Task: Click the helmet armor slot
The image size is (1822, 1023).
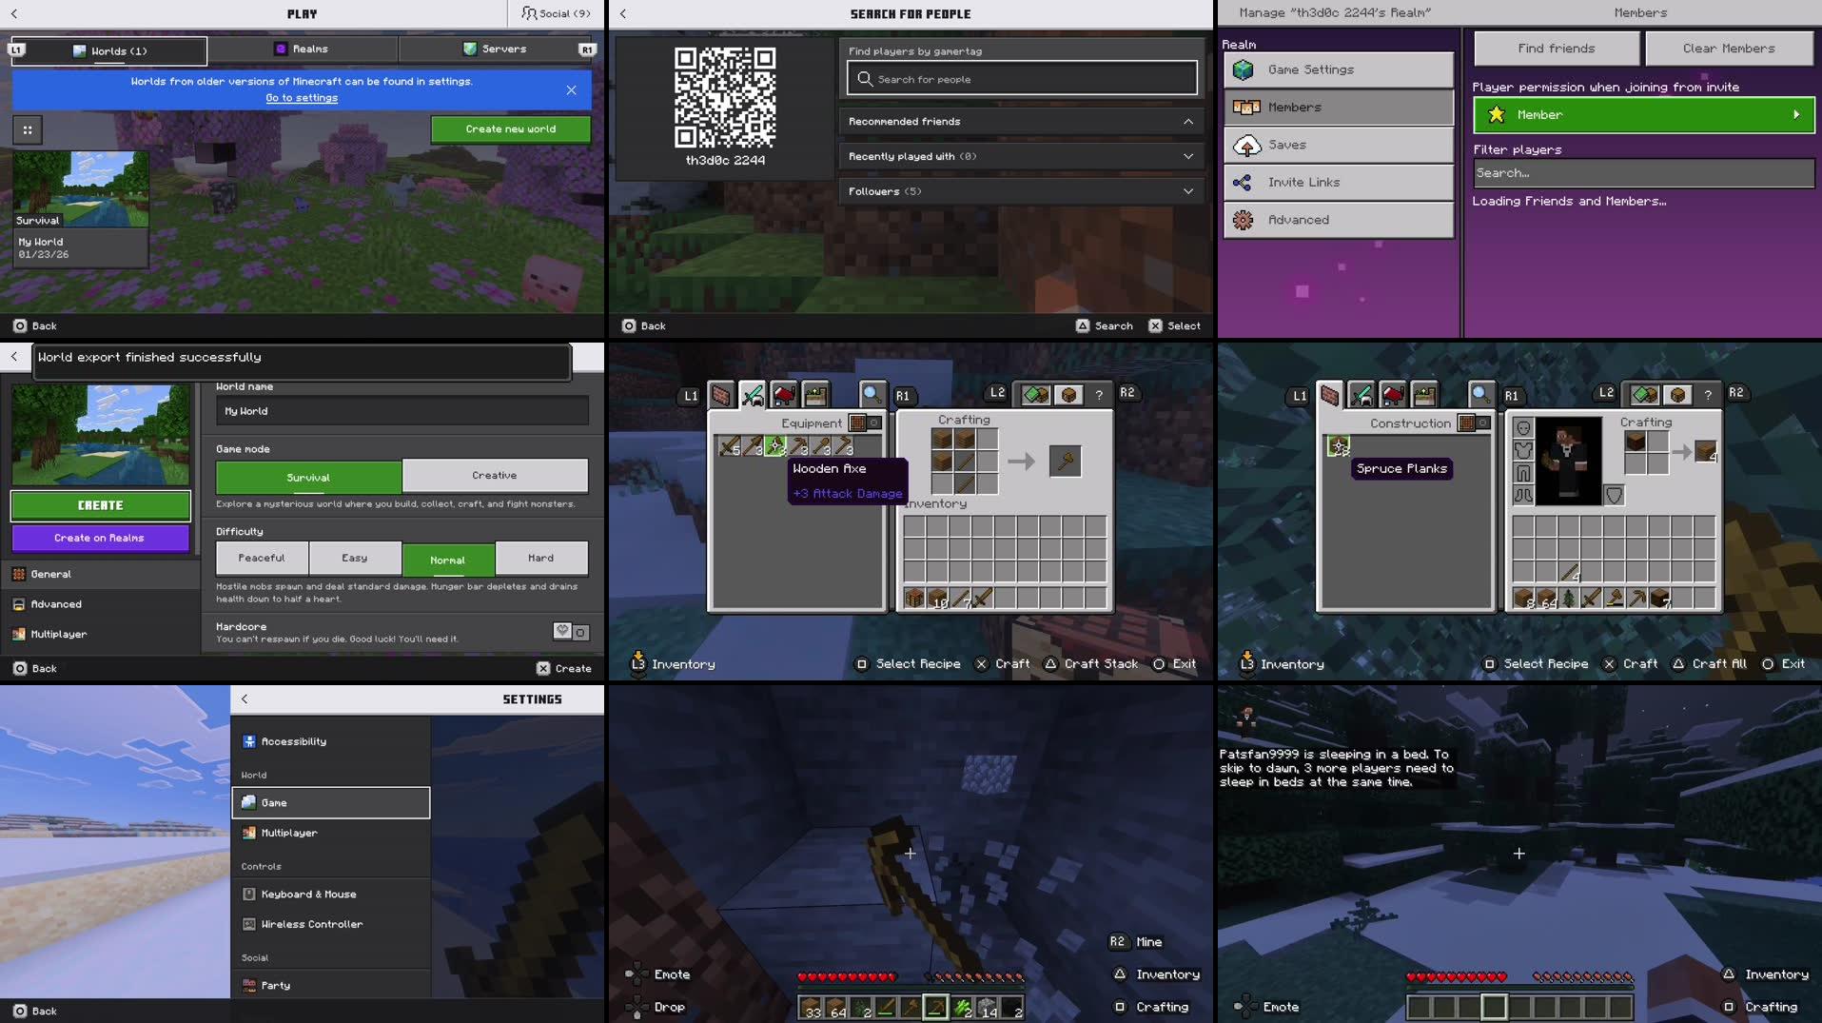Action: (x=1523, y=428)
